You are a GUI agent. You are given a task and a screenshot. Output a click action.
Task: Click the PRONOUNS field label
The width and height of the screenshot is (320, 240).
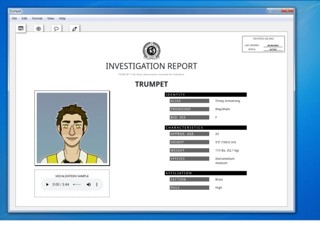(190, 109)
